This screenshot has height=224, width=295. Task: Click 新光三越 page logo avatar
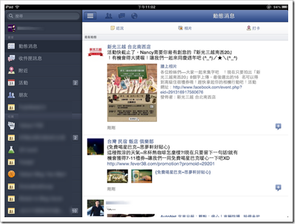(x=95, y=52)
